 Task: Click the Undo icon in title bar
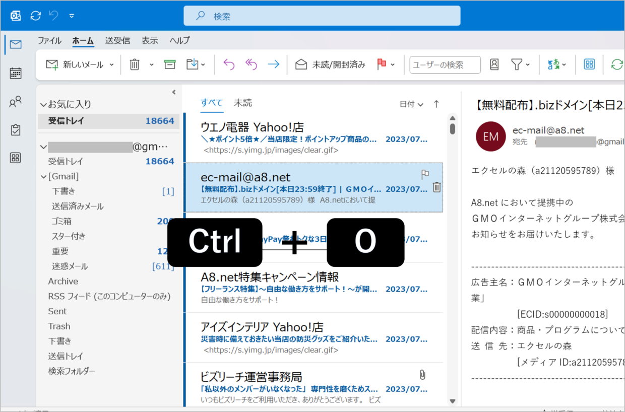[x=53, y=16]
